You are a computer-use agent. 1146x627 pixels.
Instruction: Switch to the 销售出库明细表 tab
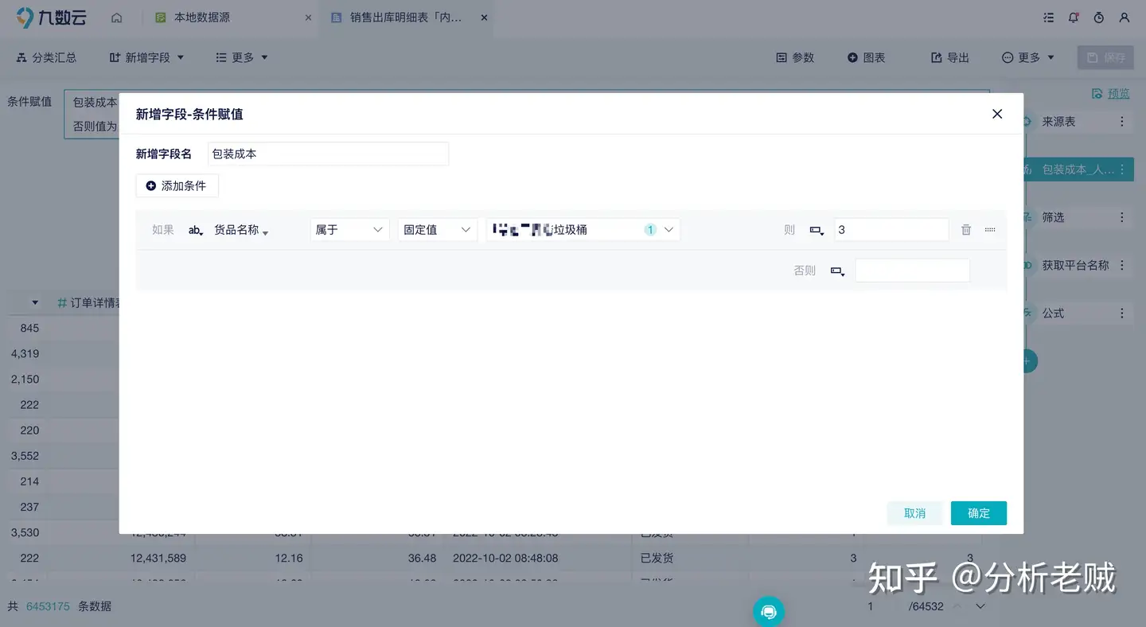[x=406, y=18]
